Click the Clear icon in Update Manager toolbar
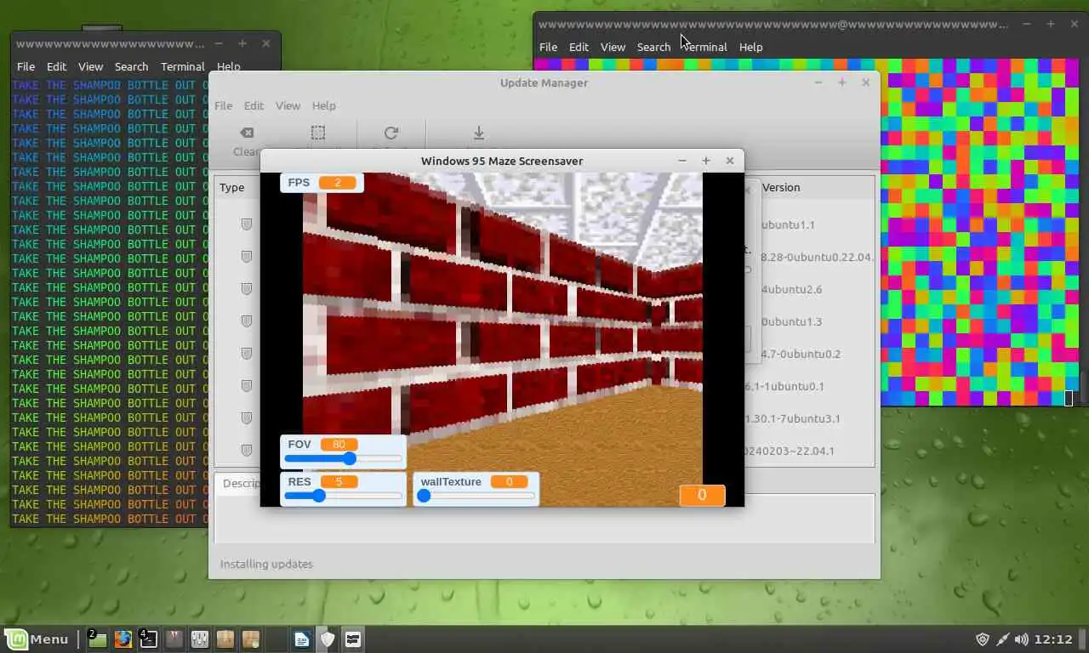Viewport: 1089px width, 653px height. point(246,133)
